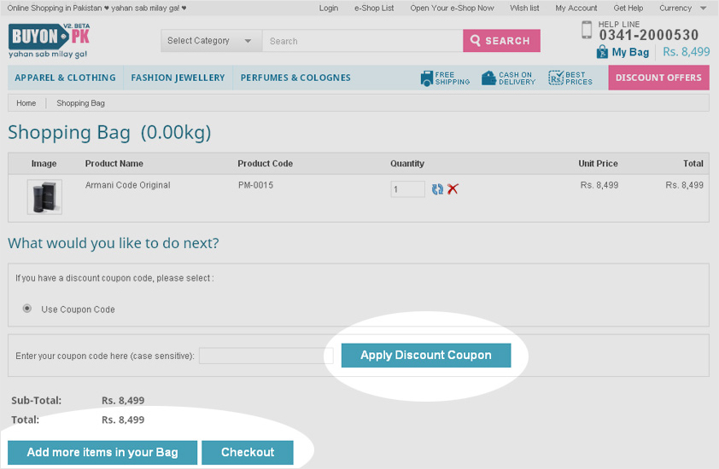The height and width of the screenshot is (469, 719).
Task: Open the Wish list link
Action: 524,9
